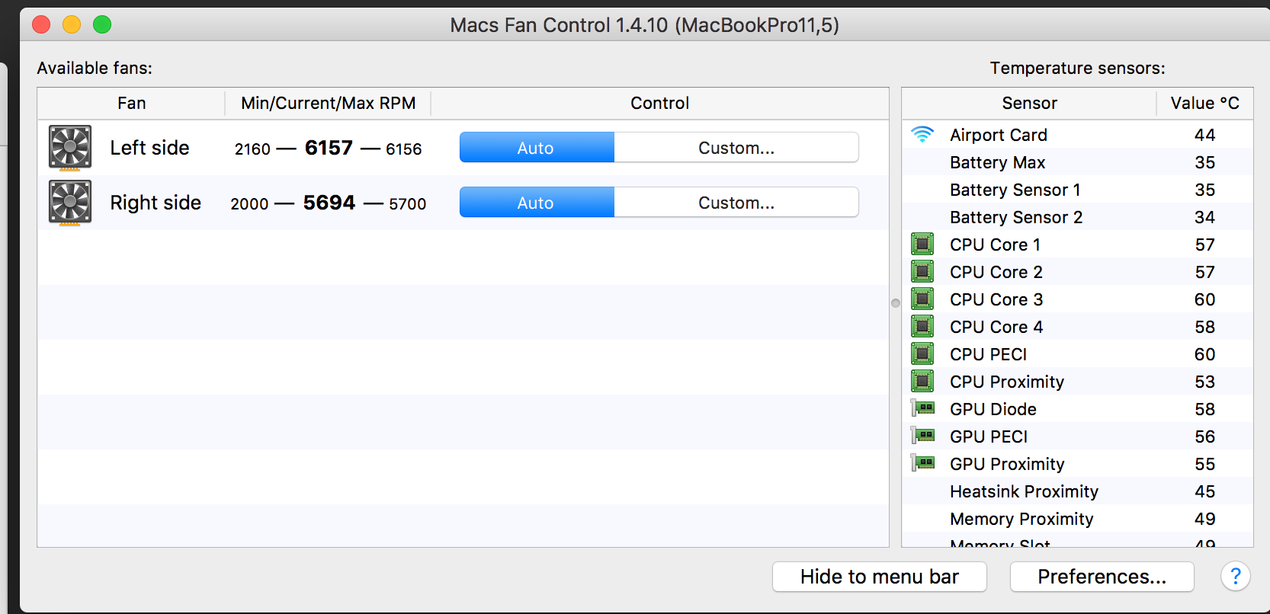Click the Heatsink Proximity value 45
The image size is (1270, 614).
click(x=1204, y=491)
